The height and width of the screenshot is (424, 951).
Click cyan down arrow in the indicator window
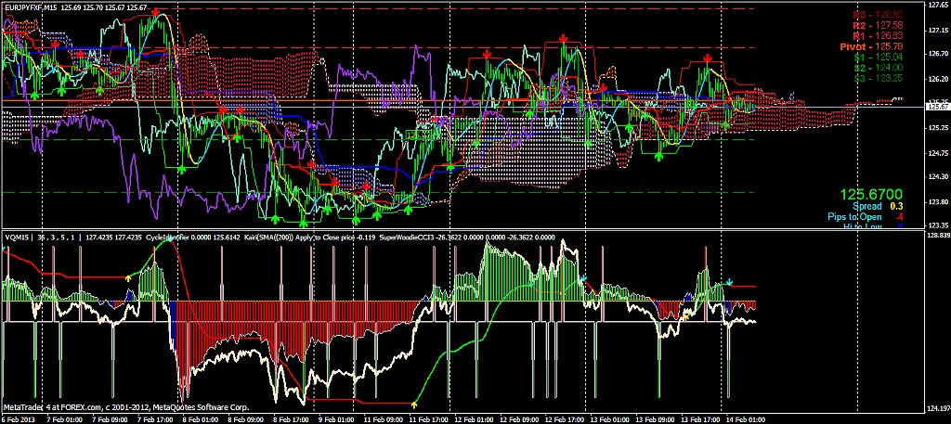coord(729,281)
